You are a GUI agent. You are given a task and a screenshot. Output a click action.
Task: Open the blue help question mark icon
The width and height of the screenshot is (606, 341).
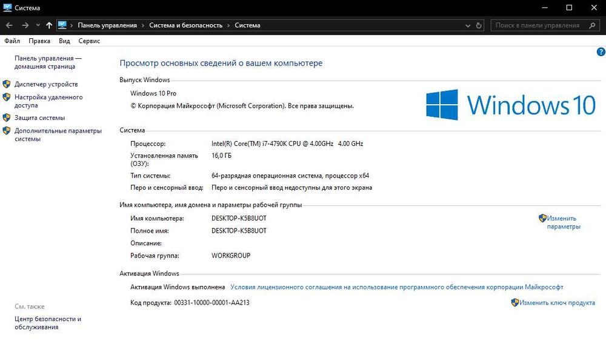coord(601,53)
